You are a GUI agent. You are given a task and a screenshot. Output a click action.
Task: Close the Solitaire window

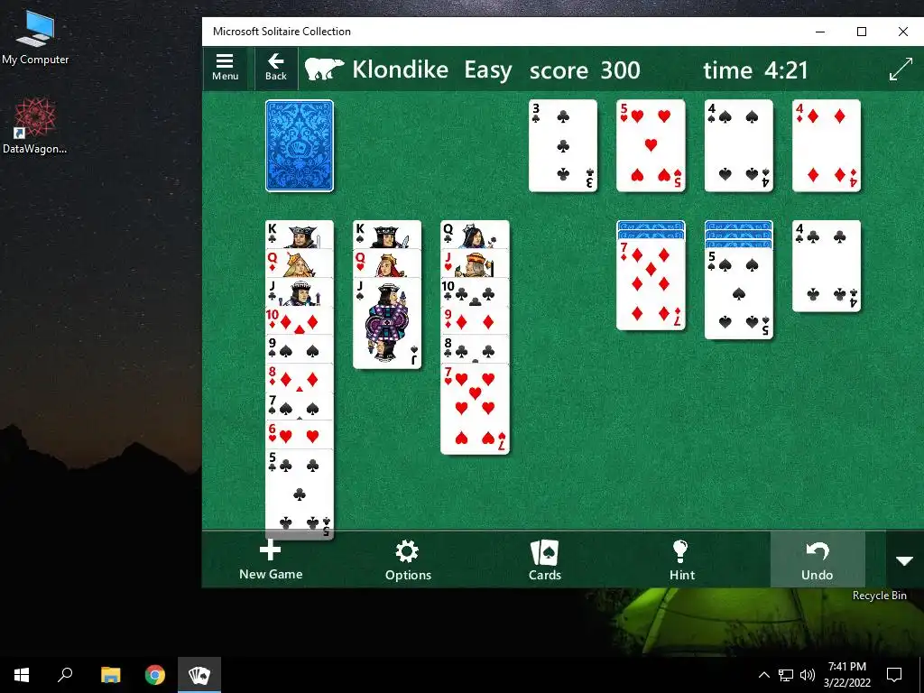[x=902, y=32]
